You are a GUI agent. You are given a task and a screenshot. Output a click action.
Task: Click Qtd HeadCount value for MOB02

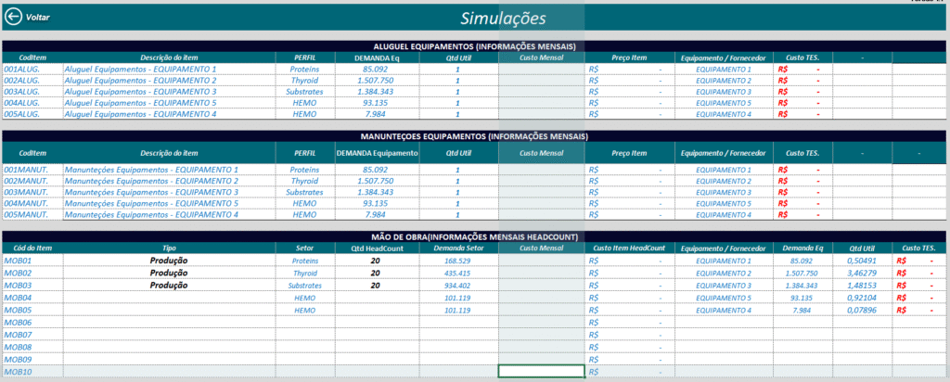[376, 274]
